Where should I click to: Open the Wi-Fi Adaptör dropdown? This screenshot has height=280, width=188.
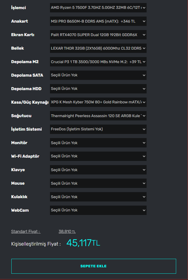click(x=98, y=156)
